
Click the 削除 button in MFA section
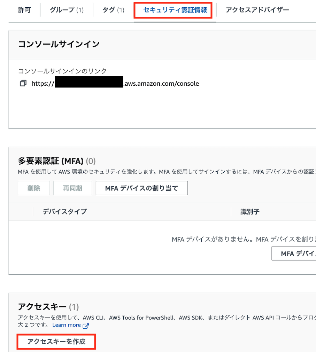point(33,188)
